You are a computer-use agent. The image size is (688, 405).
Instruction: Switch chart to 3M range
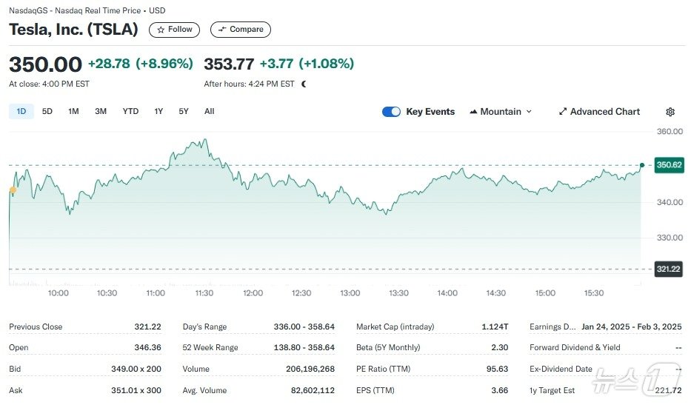101,112
